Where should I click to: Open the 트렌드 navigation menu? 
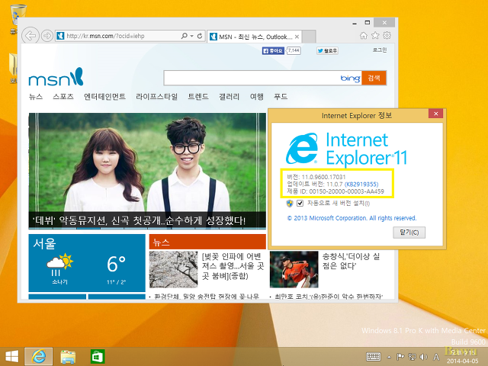198,97
